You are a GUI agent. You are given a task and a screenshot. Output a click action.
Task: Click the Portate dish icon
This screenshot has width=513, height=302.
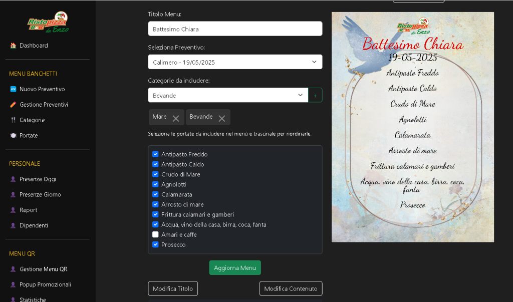pyautogui.click(x=13, y=136)
